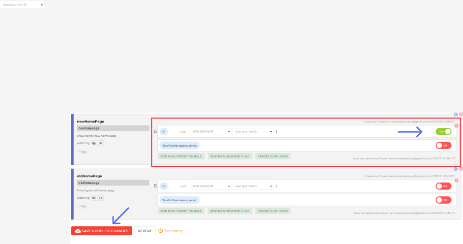Click 'To all other users, serve' under newHomePage
463x244 pixels.
[x=179, y=145]
